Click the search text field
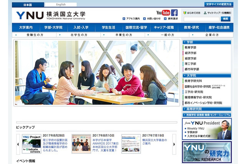Image resolution: width=246 pixels, height=164 pixels. coord(201,19)
